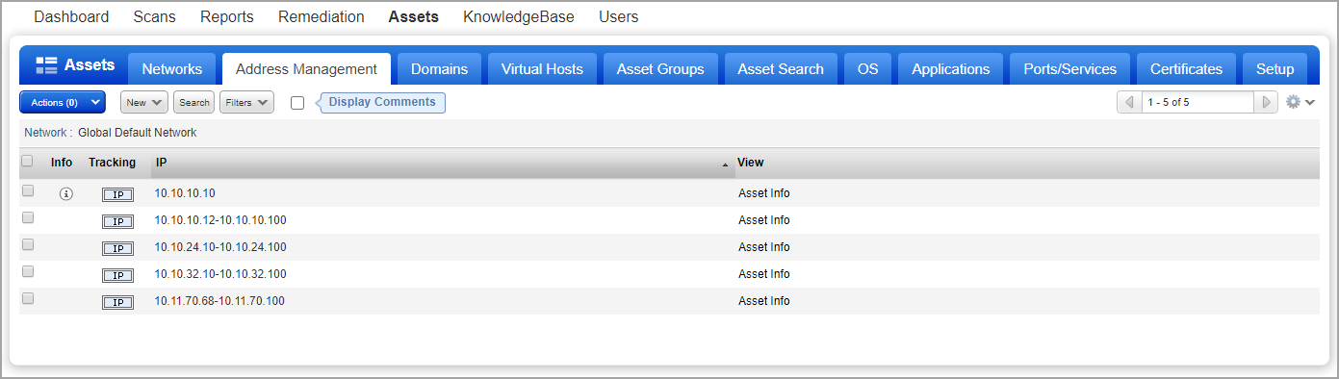Click IP range 10.10.10.12-10.10.10.100

coord(220,220)
